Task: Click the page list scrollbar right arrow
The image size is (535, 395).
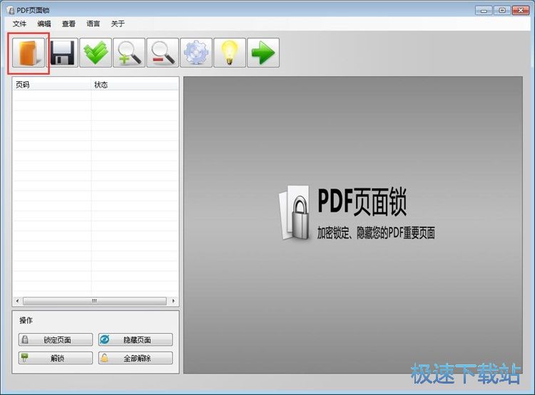Action: [x=173, y=301]
